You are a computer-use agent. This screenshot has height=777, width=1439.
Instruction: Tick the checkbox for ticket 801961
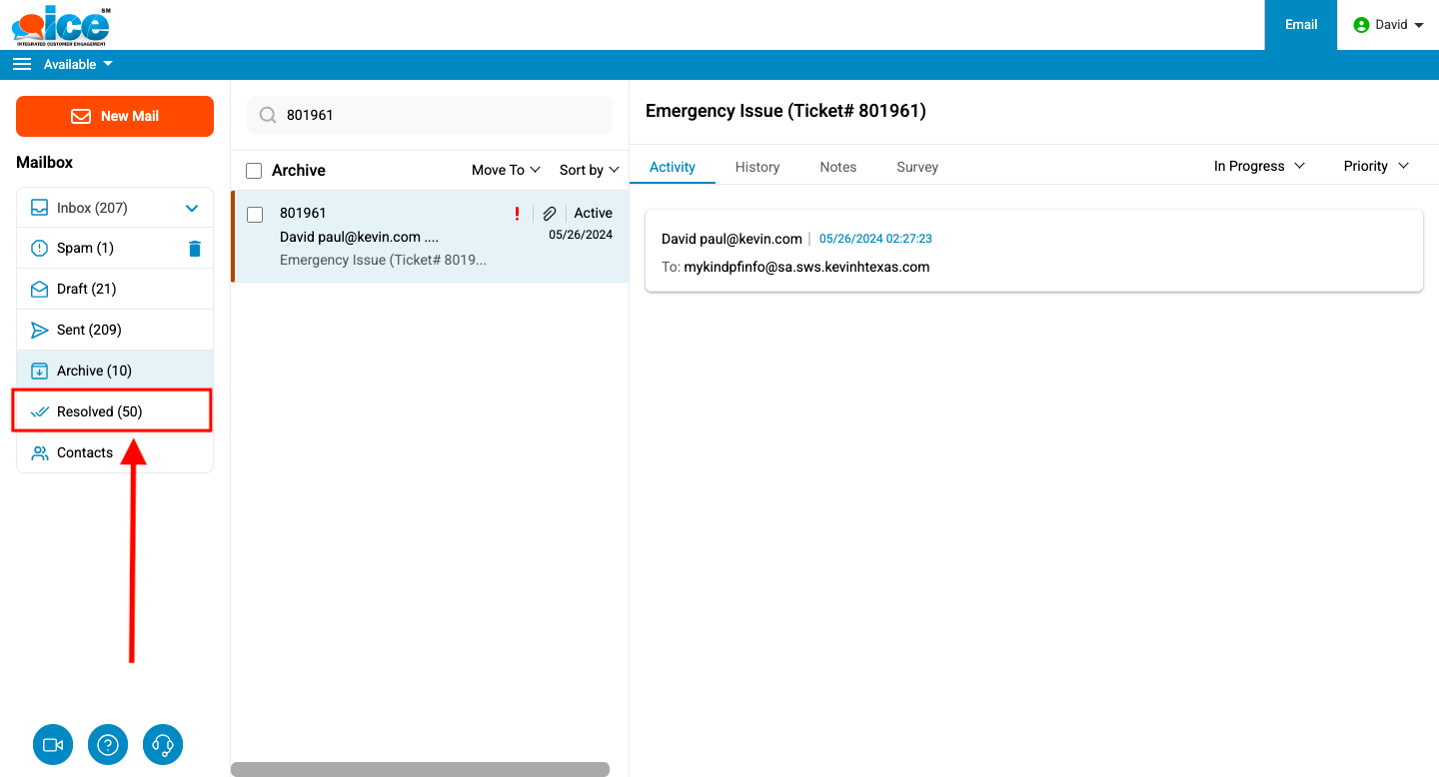(255, 215)
